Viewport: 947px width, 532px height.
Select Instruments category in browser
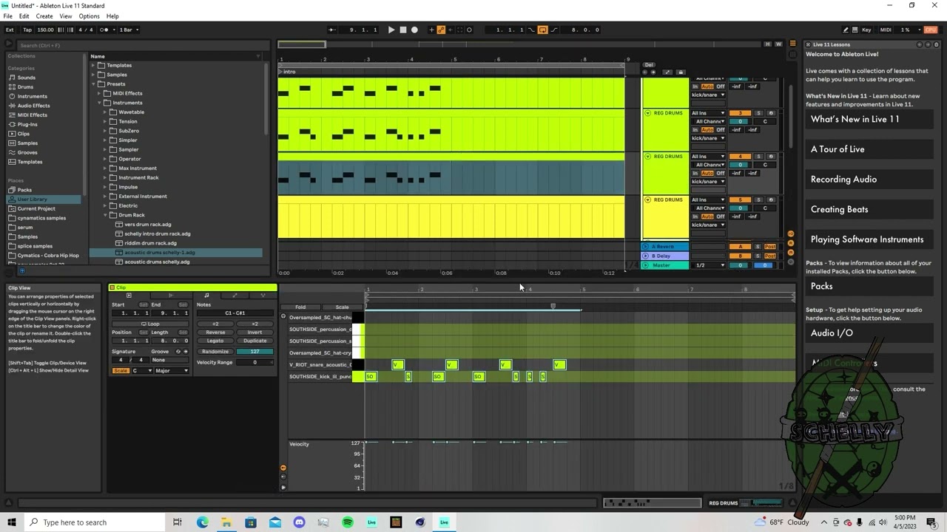[x=33, y=96]
